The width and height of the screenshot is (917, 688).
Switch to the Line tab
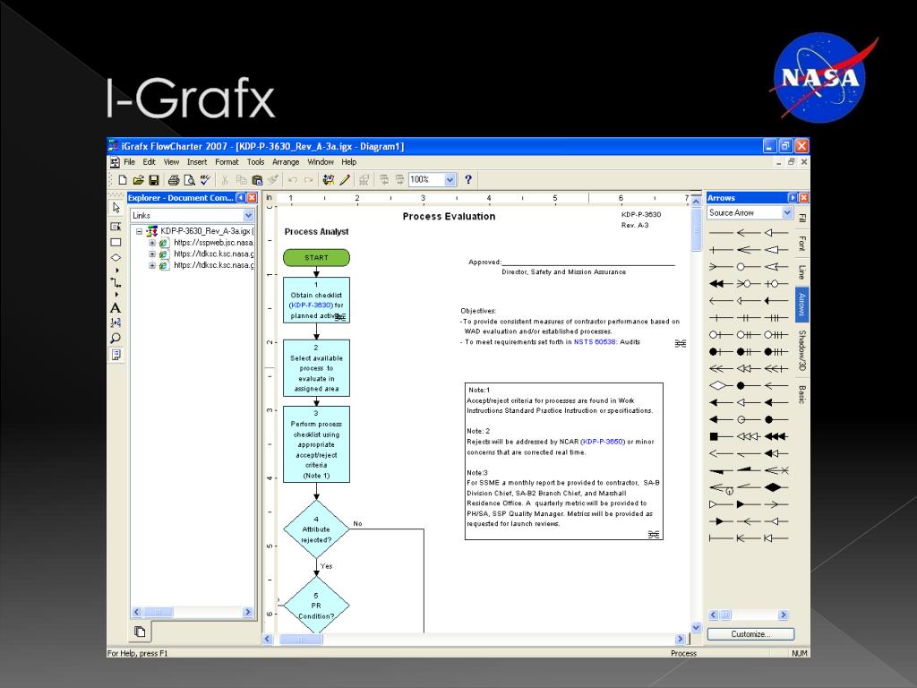(801, 271)
